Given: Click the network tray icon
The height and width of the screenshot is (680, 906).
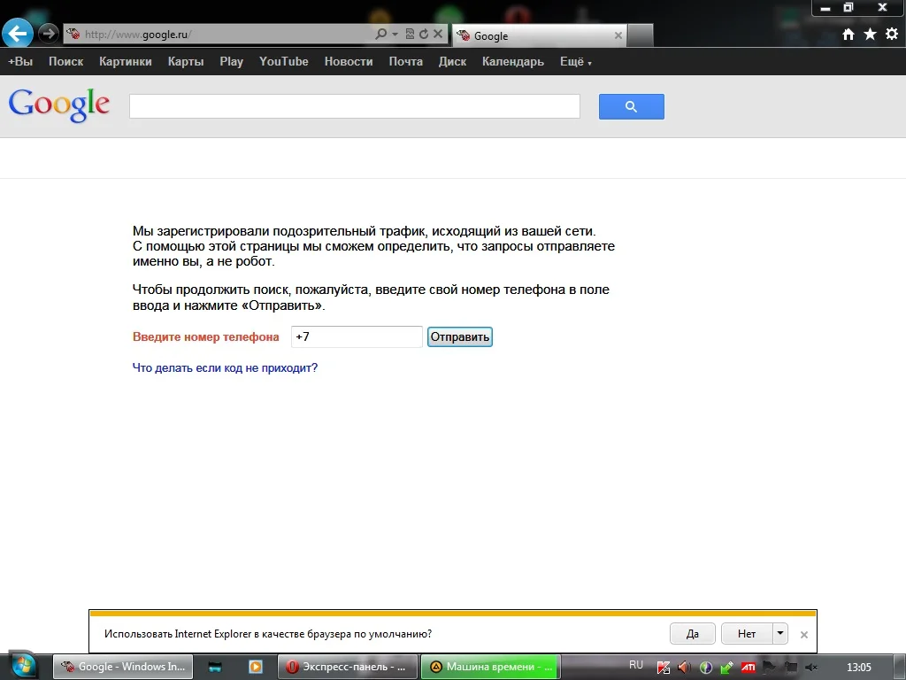Looking at the screenshot, I should pos(790,668).
